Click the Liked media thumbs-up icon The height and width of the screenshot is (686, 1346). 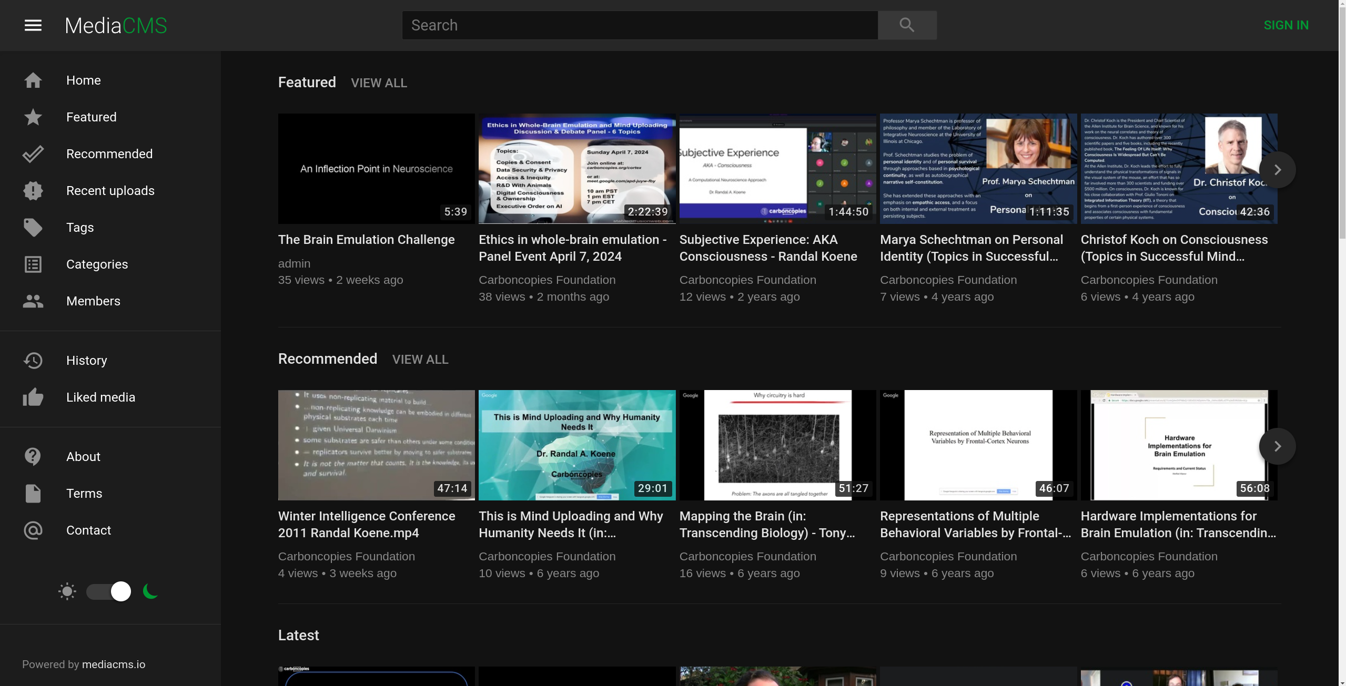33,397
